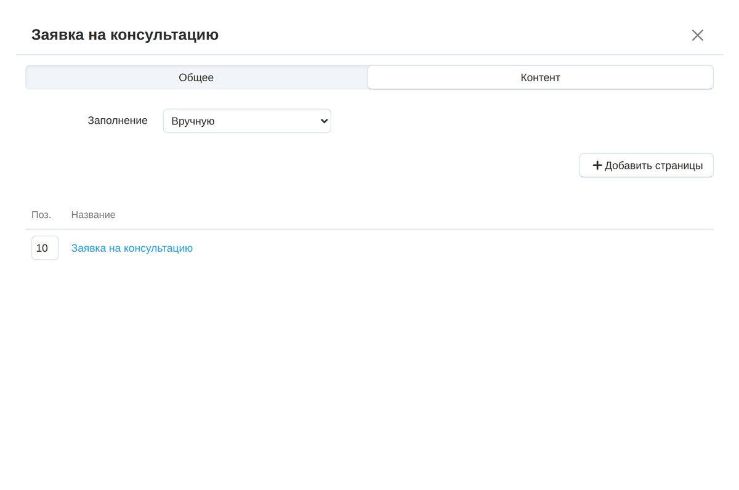Click the Название column header
739x490 pixels.
coord(94,215)
